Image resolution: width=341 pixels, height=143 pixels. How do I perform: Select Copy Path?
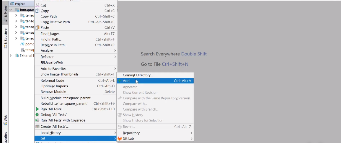coord(76,16)
